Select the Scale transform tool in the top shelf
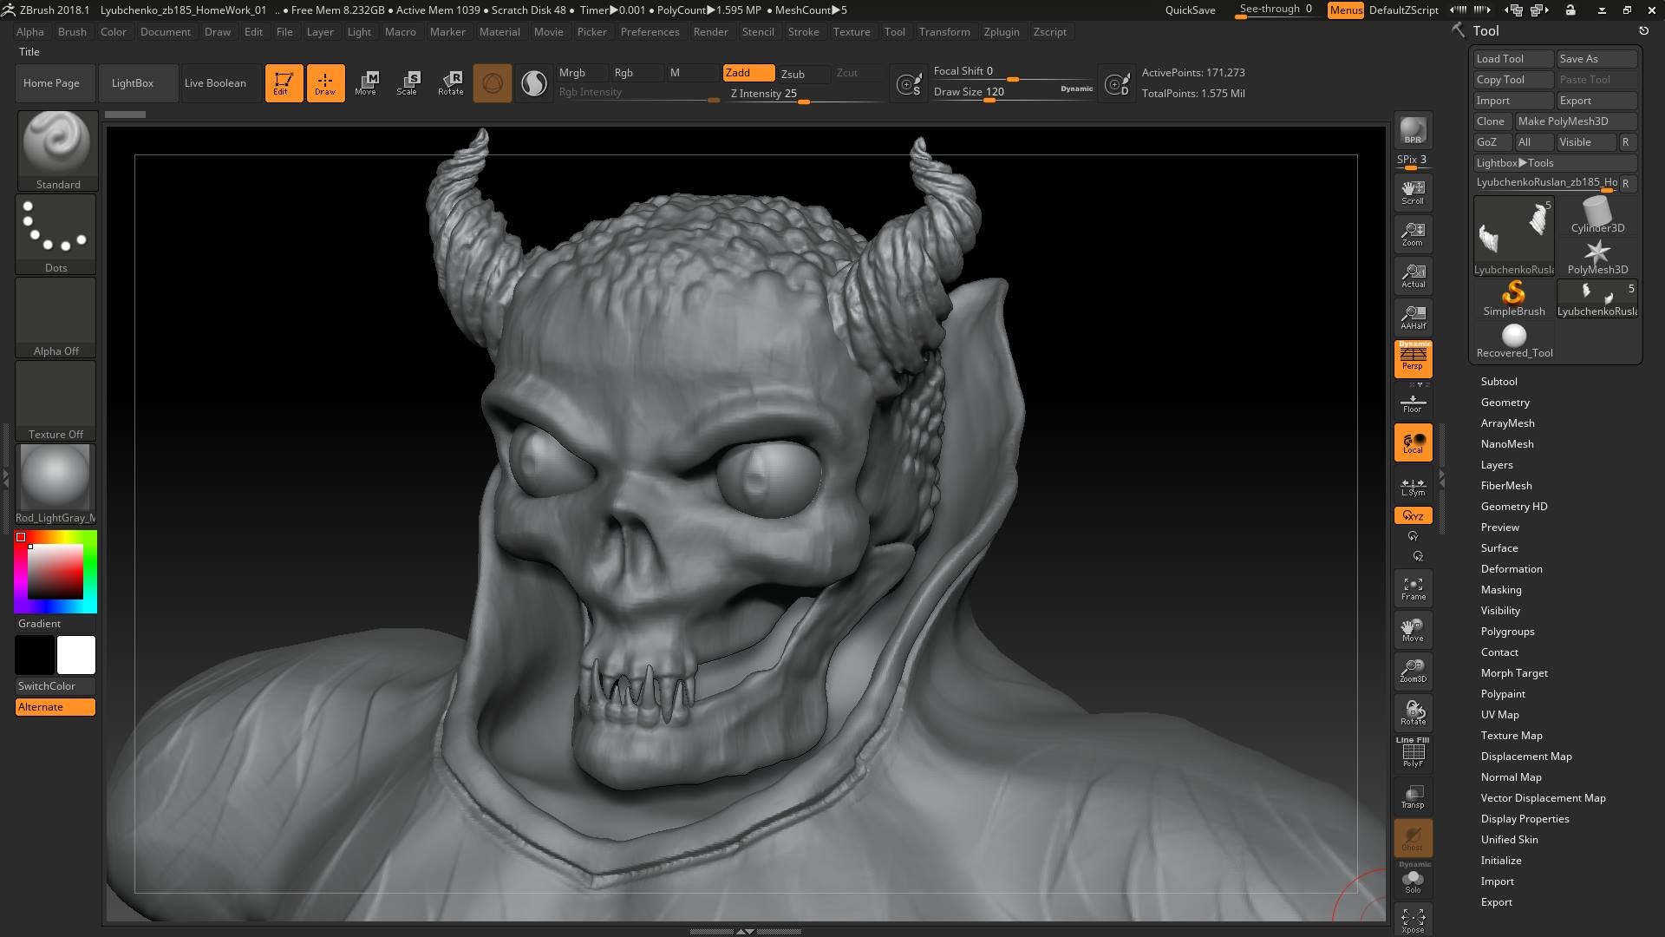Viewport: 1665px width, 937px height. (x=408, y=83)
